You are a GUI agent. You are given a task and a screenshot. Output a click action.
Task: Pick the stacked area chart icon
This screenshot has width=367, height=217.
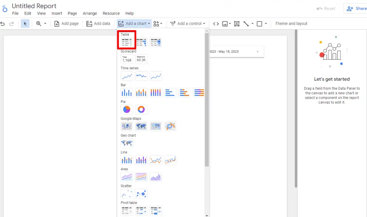tap(141, 177)
